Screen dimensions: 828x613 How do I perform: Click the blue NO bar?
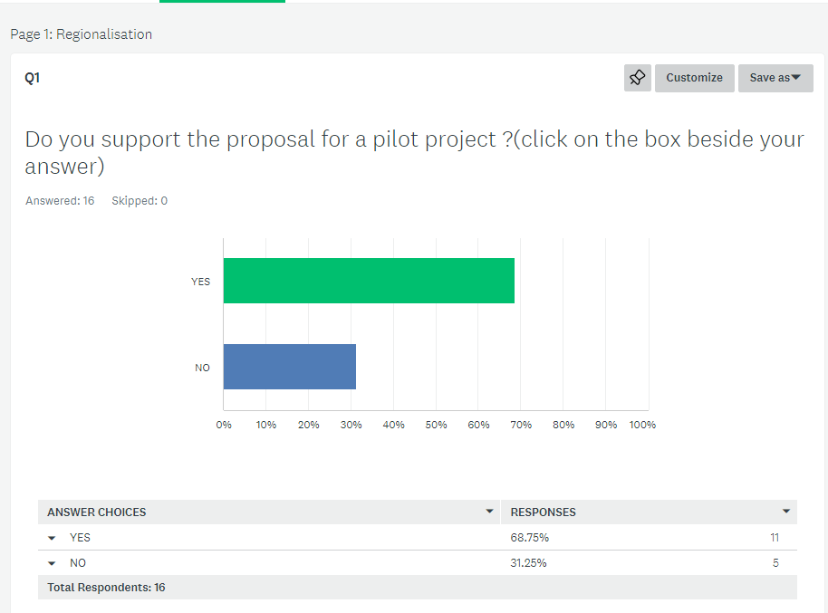click(289, 367)
